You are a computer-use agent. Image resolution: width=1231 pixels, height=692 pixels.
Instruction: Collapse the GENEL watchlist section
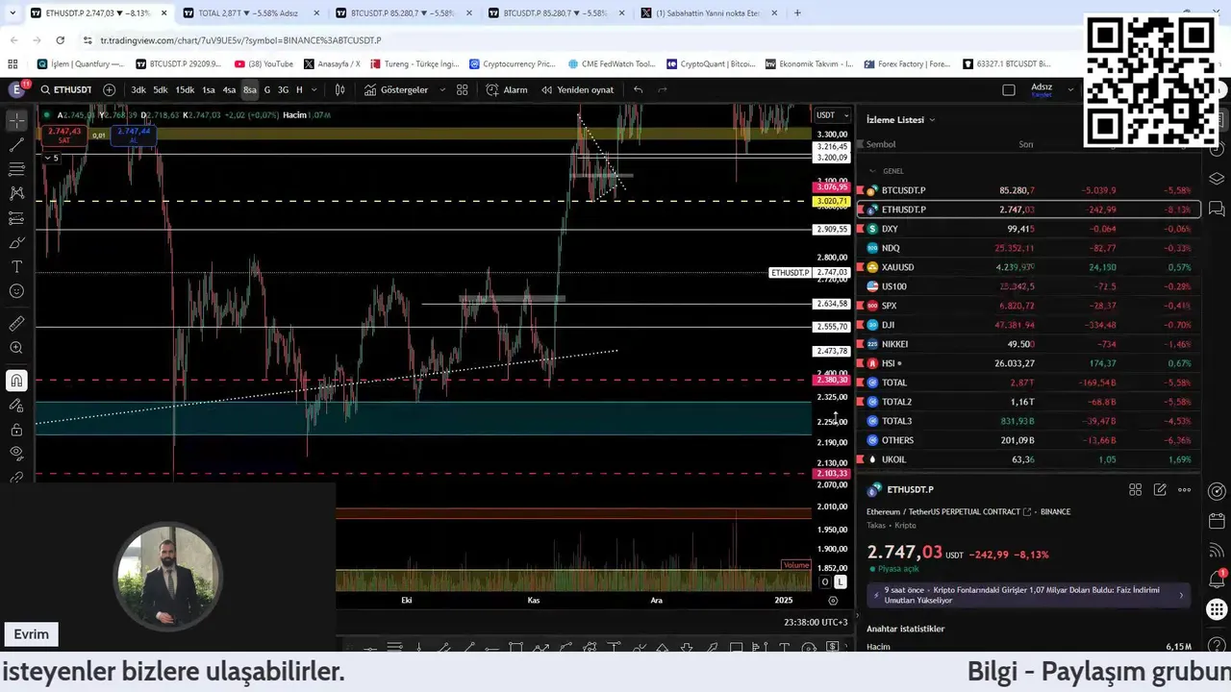point(872,171)
